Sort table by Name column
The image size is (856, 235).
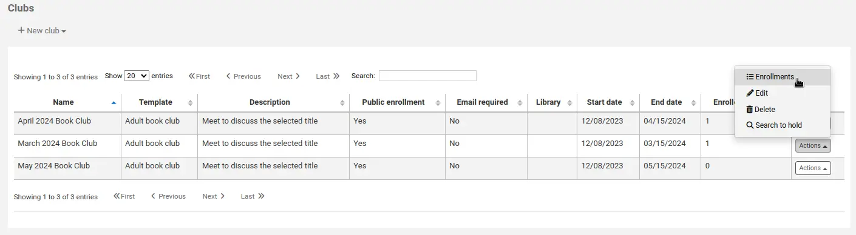[x=67, y=102]
